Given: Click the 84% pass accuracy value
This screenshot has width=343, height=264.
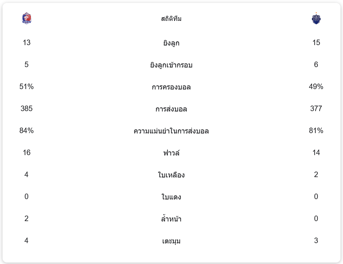Looking at the screenshot, I should click(x=27, y=131).
